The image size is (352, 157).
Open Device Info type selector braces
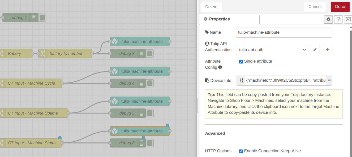pos(241,80)
